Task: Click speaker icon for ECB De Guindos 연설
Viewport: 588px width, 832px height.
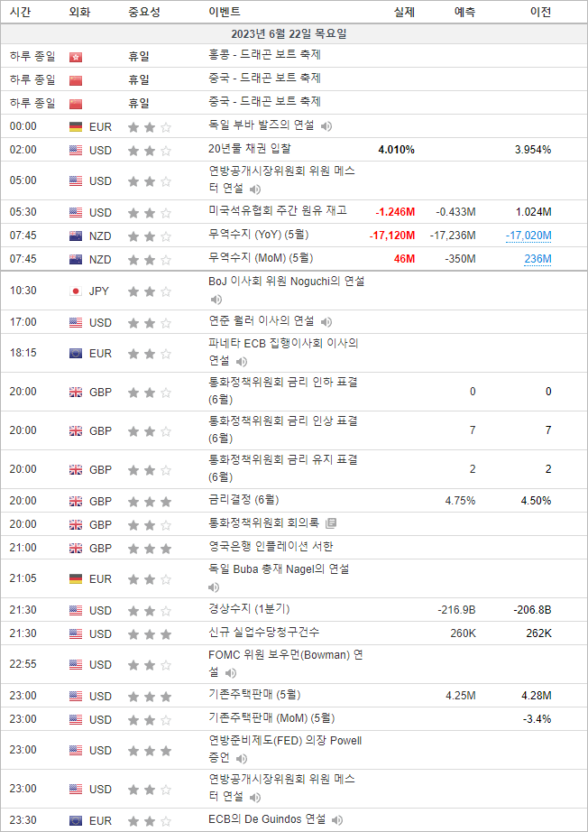Action: (x=337, y=821)
